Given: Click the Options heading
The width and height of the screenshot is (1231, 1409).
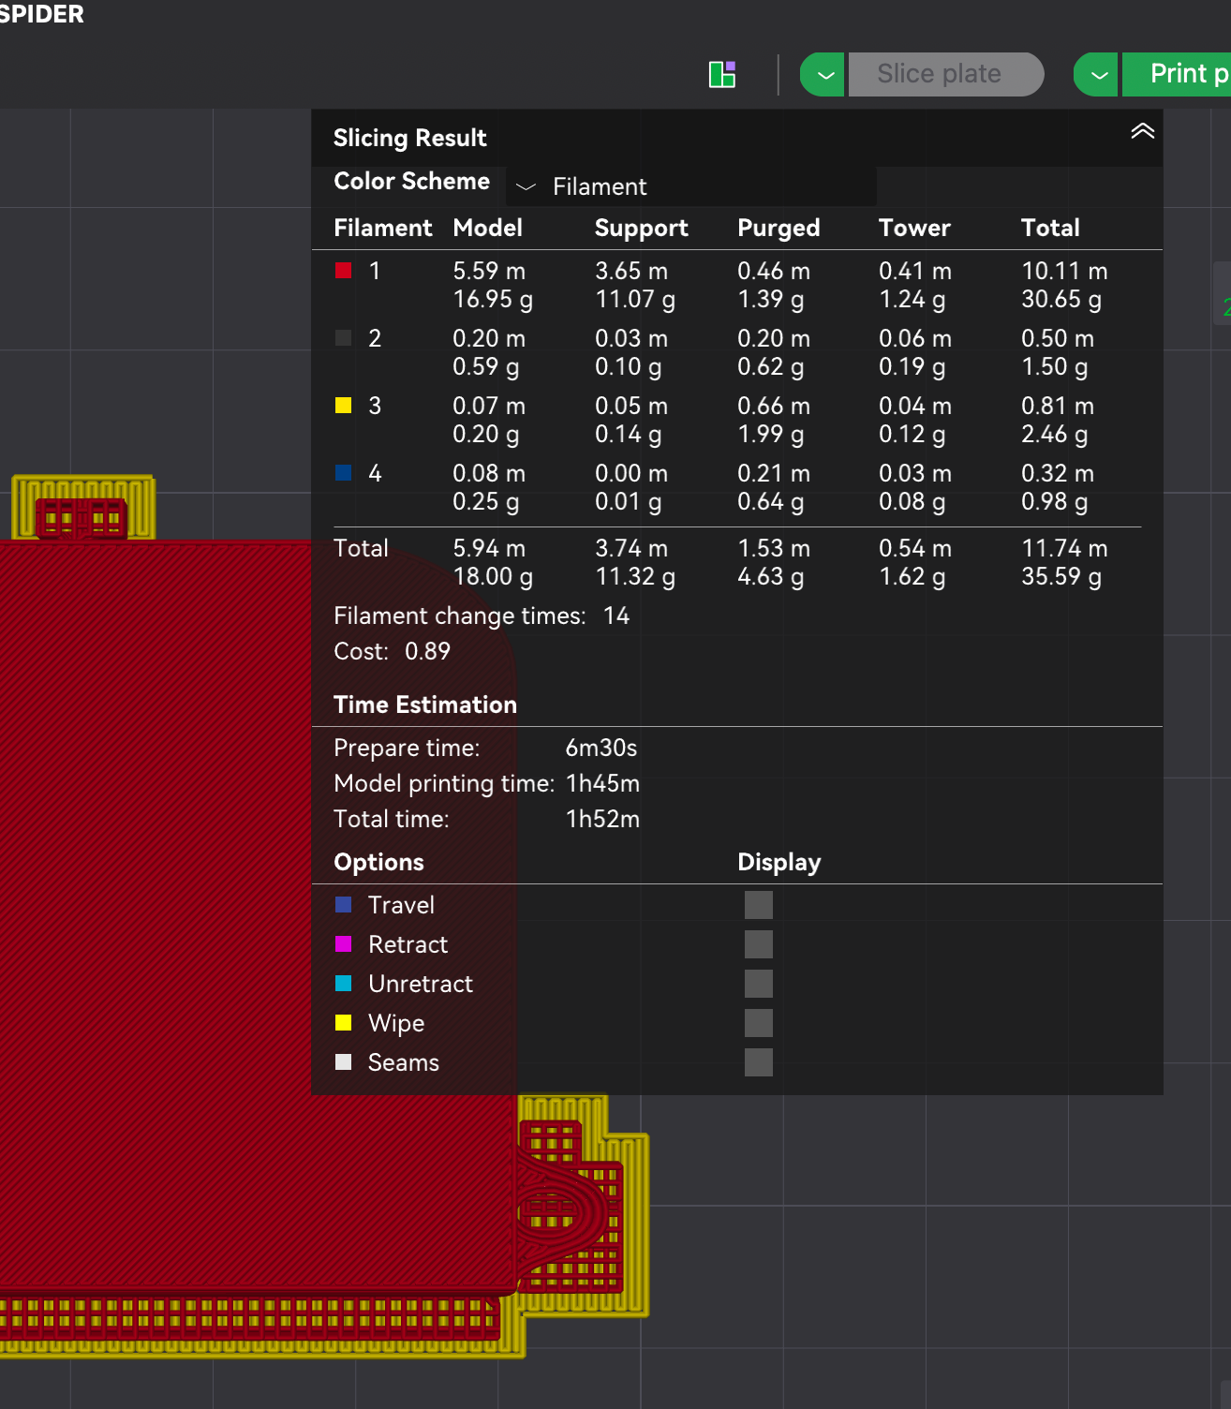Looking at the screenshot, I should [x=378, y=862].
